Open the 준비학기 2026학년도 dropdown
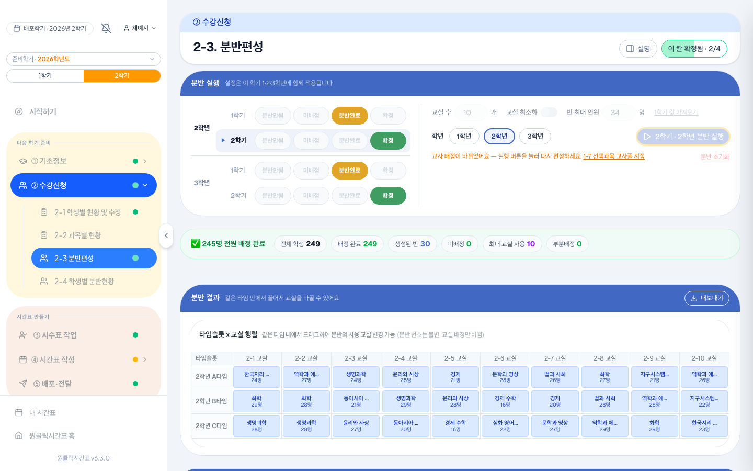The image size is (753, 471). pyautogui.click(x=84, y=59)
